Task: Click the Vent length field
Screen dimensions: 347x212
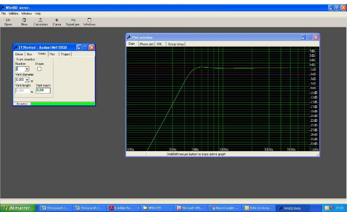Action: coord(23,90)
